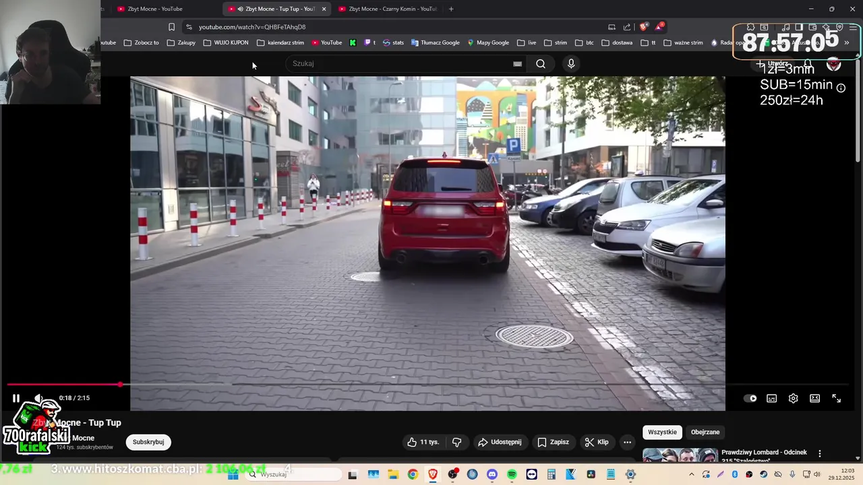Viewport: 863px width, 485px height.
Task: Like the video with 11 tys.
Action: click(x=423, y=442)
